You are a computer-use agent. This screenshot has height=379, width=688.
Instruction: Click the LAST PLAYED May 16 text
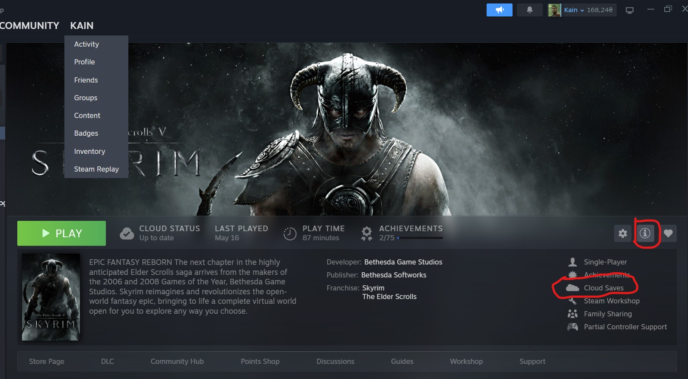coord(242,233)
